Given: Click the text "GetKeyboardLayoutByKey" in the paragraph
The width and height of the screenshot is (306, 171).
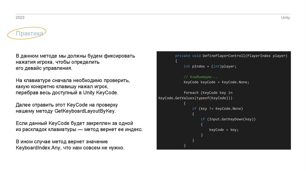Looking at the screenshot, I should coord(85,111).
